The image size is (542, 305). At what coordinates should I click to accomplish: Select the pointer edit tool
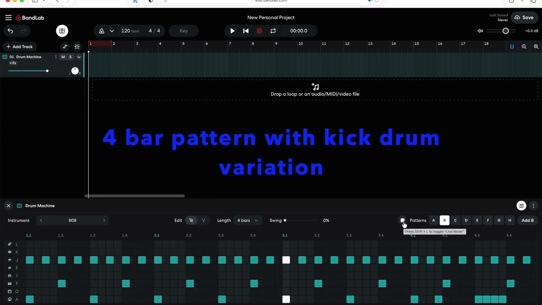point(191,220)
